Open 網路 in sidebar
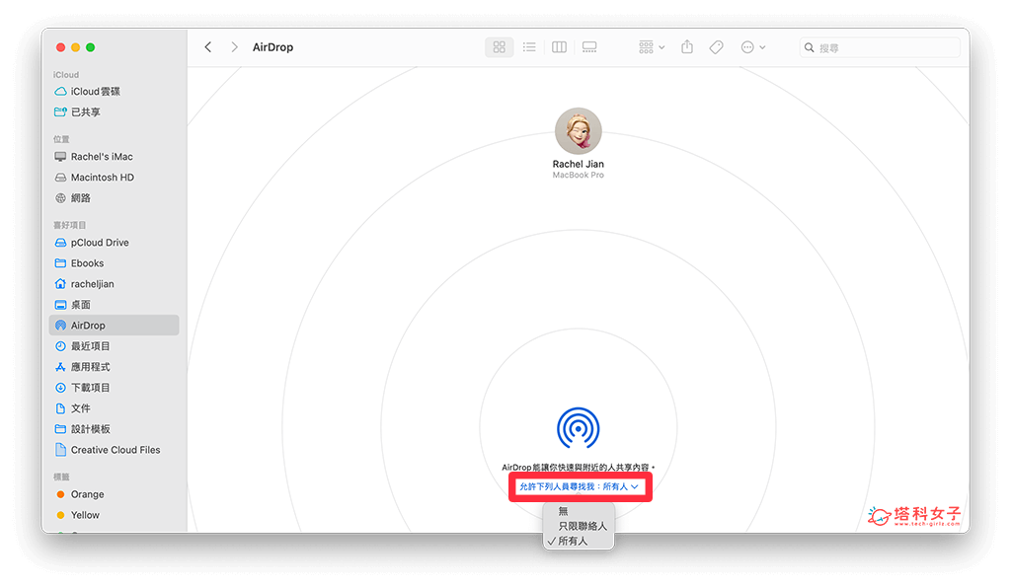 [115, 197]
